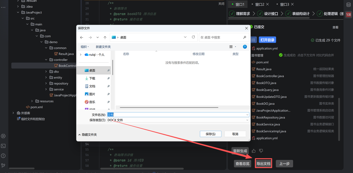
Task: Switch to the 窗口1 tab
Action: tap(238, 4)
